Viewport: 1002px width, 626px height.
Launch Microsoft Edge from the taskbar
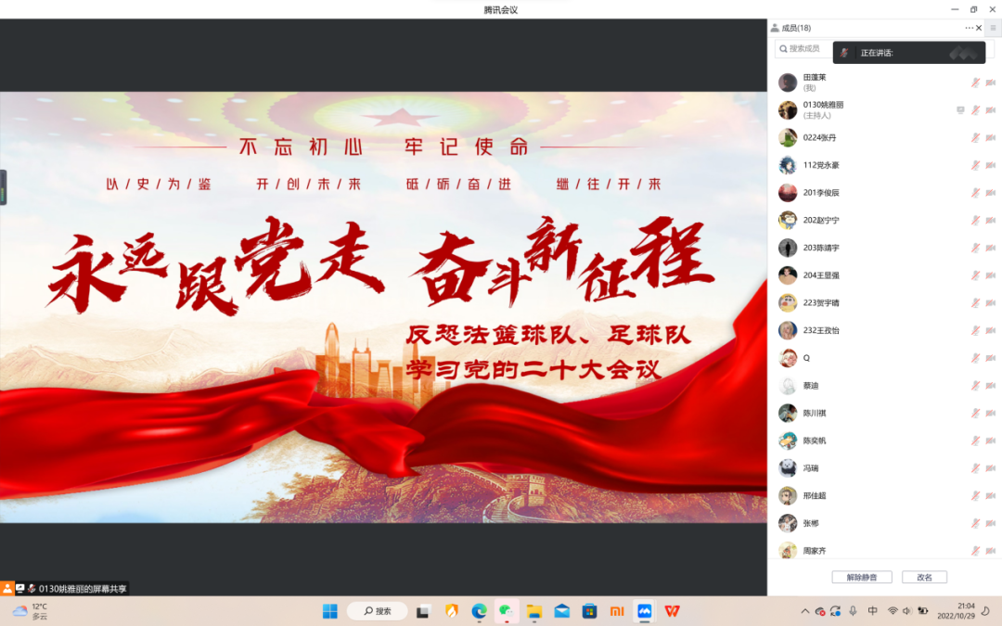(x=479, y=611)
